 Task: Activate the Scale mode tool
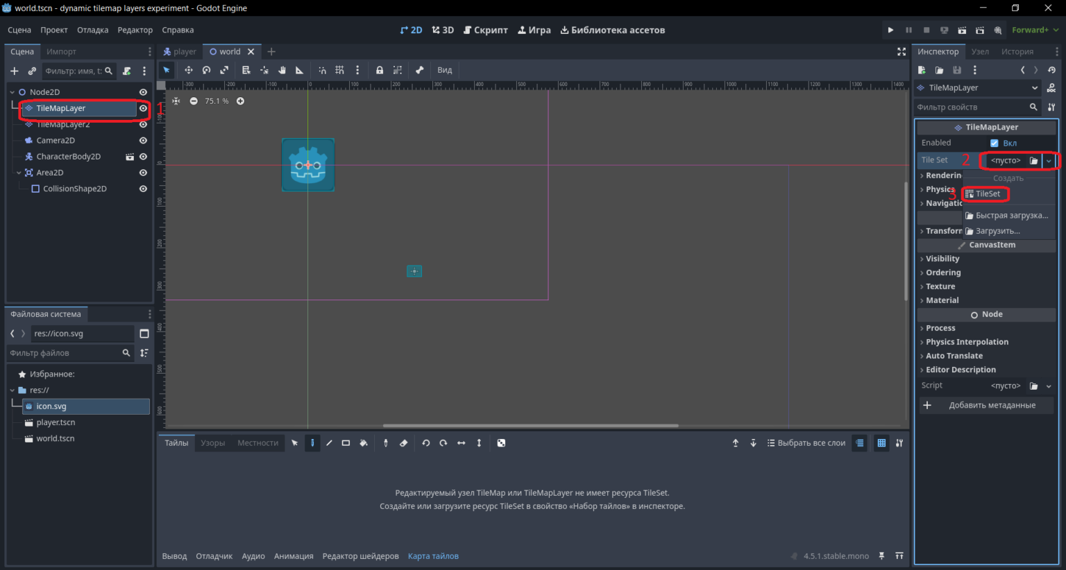[x=224, y=70]
